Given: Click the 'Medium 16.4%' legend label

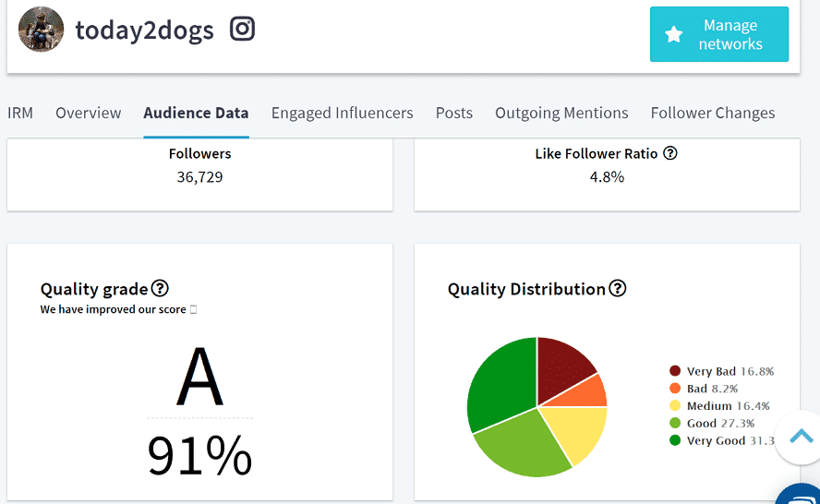Looking at the screenshot, I should 728,406.
